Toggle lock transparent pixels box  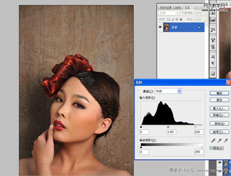(169, 19)
